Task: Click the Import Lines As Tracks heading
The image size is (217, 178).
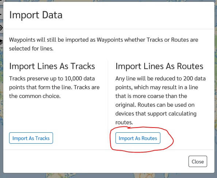Action: 52,66
